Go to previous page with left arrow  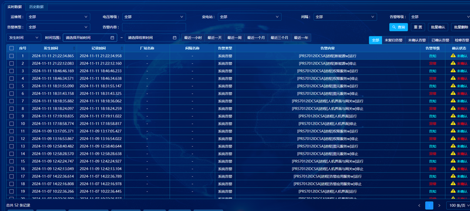[x=420, y=205]
